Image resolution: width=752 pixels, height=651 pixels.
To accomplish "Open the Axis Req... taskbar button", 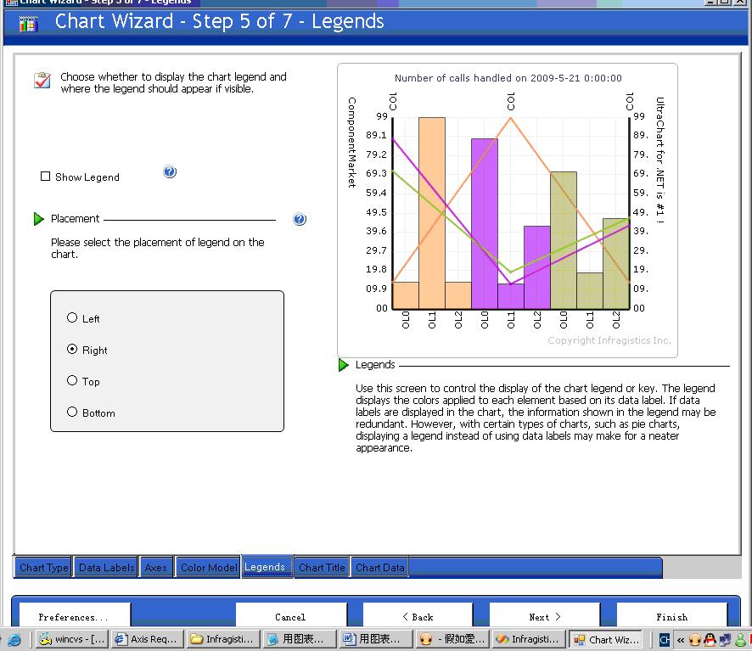I will [148, 639].
